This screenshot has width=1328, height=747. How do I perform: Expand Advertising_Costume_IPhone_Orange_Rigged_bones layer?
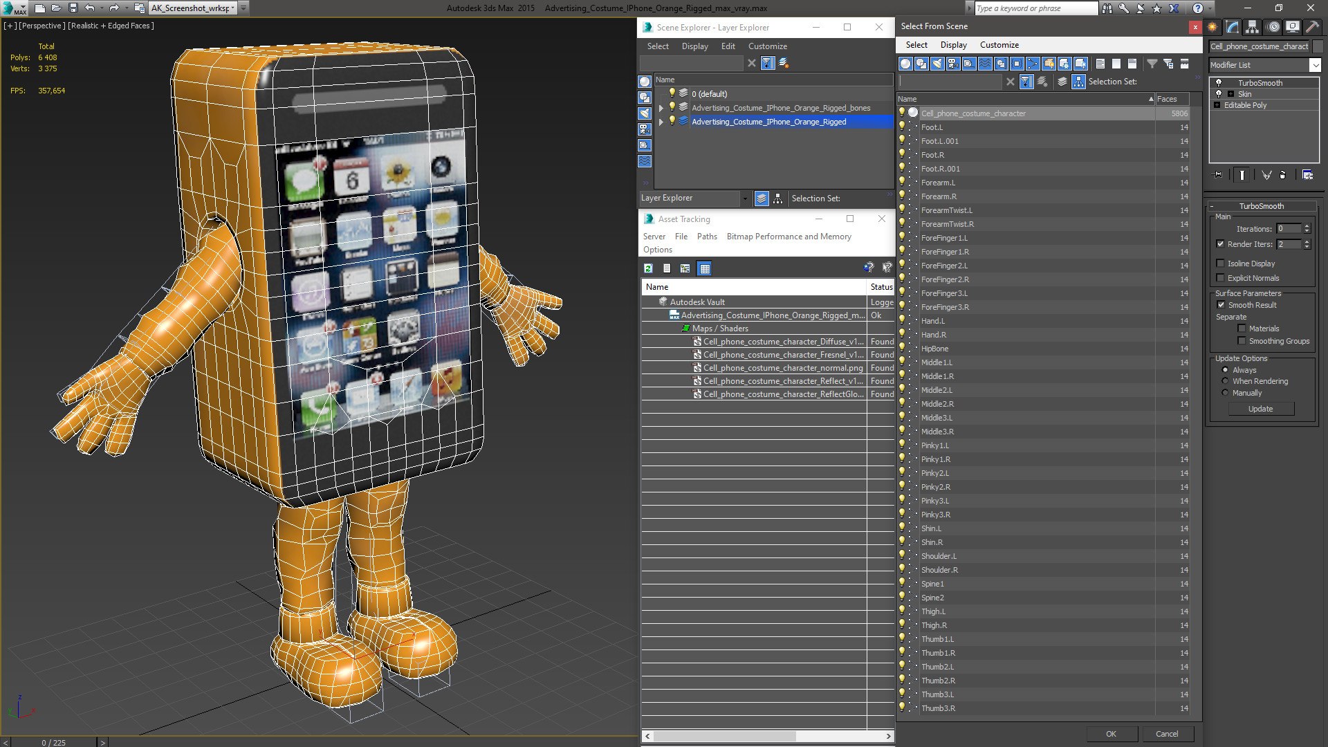click(x=661, y=108)
